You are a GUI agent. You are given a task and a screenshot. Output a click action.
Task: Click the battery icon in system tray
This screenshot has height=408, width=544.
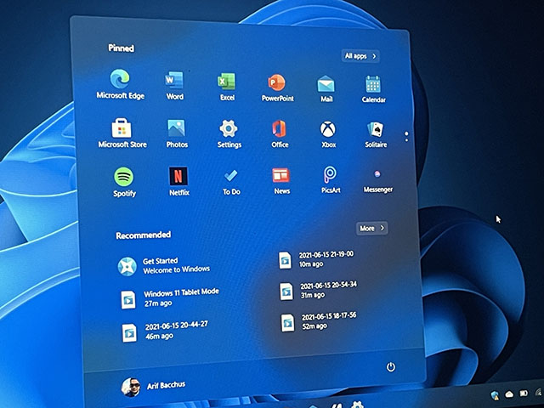click(524, 393)
